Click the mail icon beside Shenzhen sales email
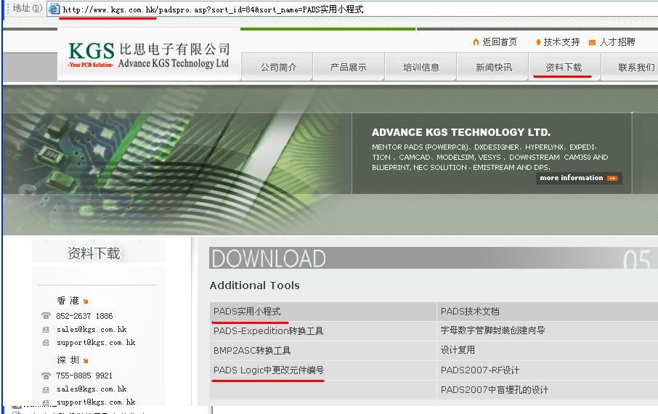 pos(46,389)
